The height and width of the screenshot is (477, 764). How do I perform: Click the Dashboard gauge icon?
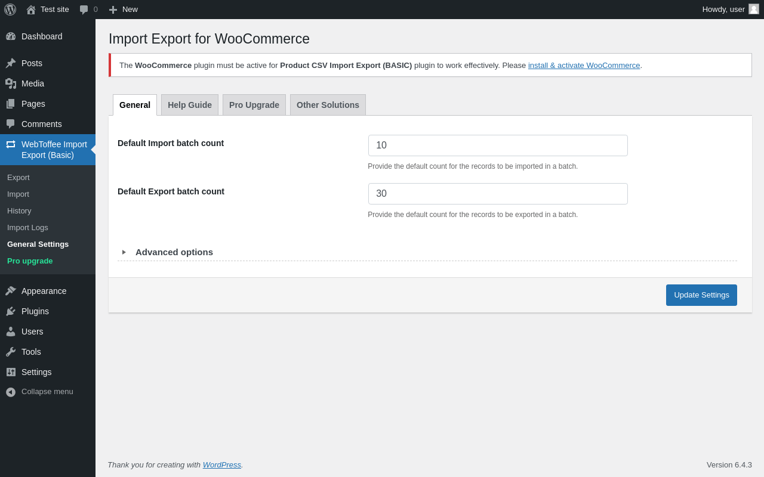(11, 36)
